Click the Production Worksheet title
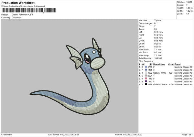The image size is (194, 137). pos(18,3)
